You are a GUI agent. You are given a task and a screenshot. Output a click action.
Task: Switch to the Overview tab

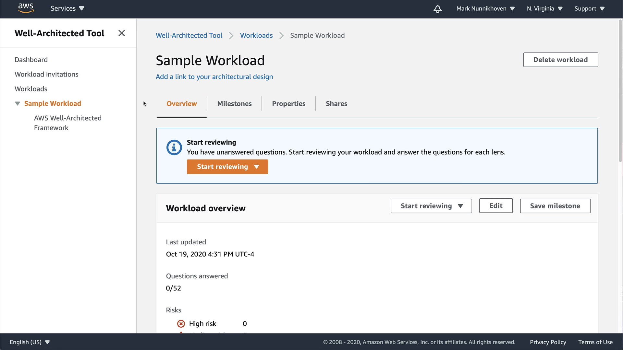coord(181,104)
